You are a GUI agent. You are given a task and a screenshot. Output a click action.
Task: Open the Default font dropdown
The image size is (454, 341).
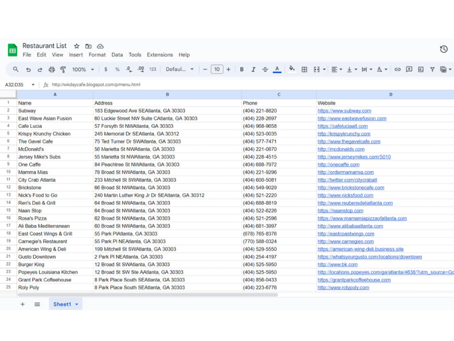179,69
